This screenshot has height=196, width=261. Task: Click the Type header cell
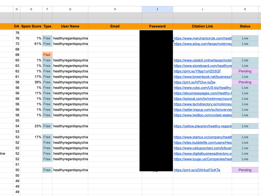tap(47, 26)
